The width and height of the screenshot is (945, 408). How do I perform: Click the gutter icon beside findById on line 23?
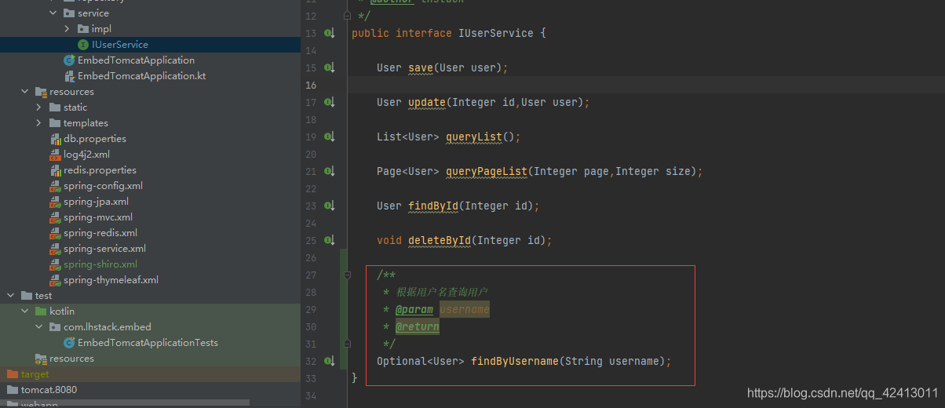click(x=330, y=206)
